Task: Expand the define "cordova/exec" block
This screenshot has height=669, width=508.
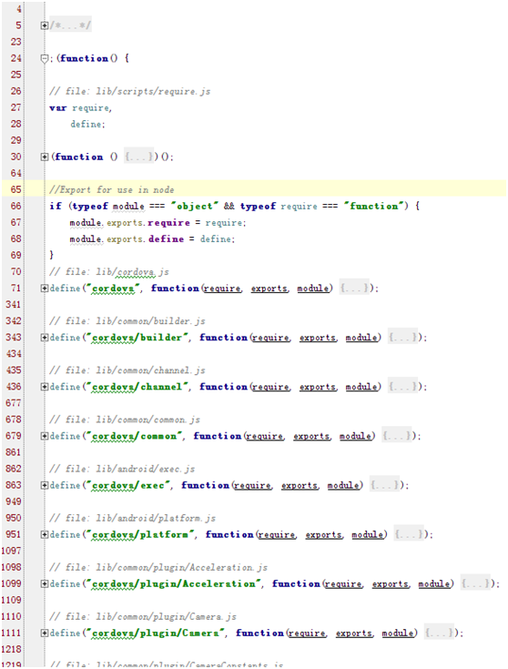Action: [45, 485]
